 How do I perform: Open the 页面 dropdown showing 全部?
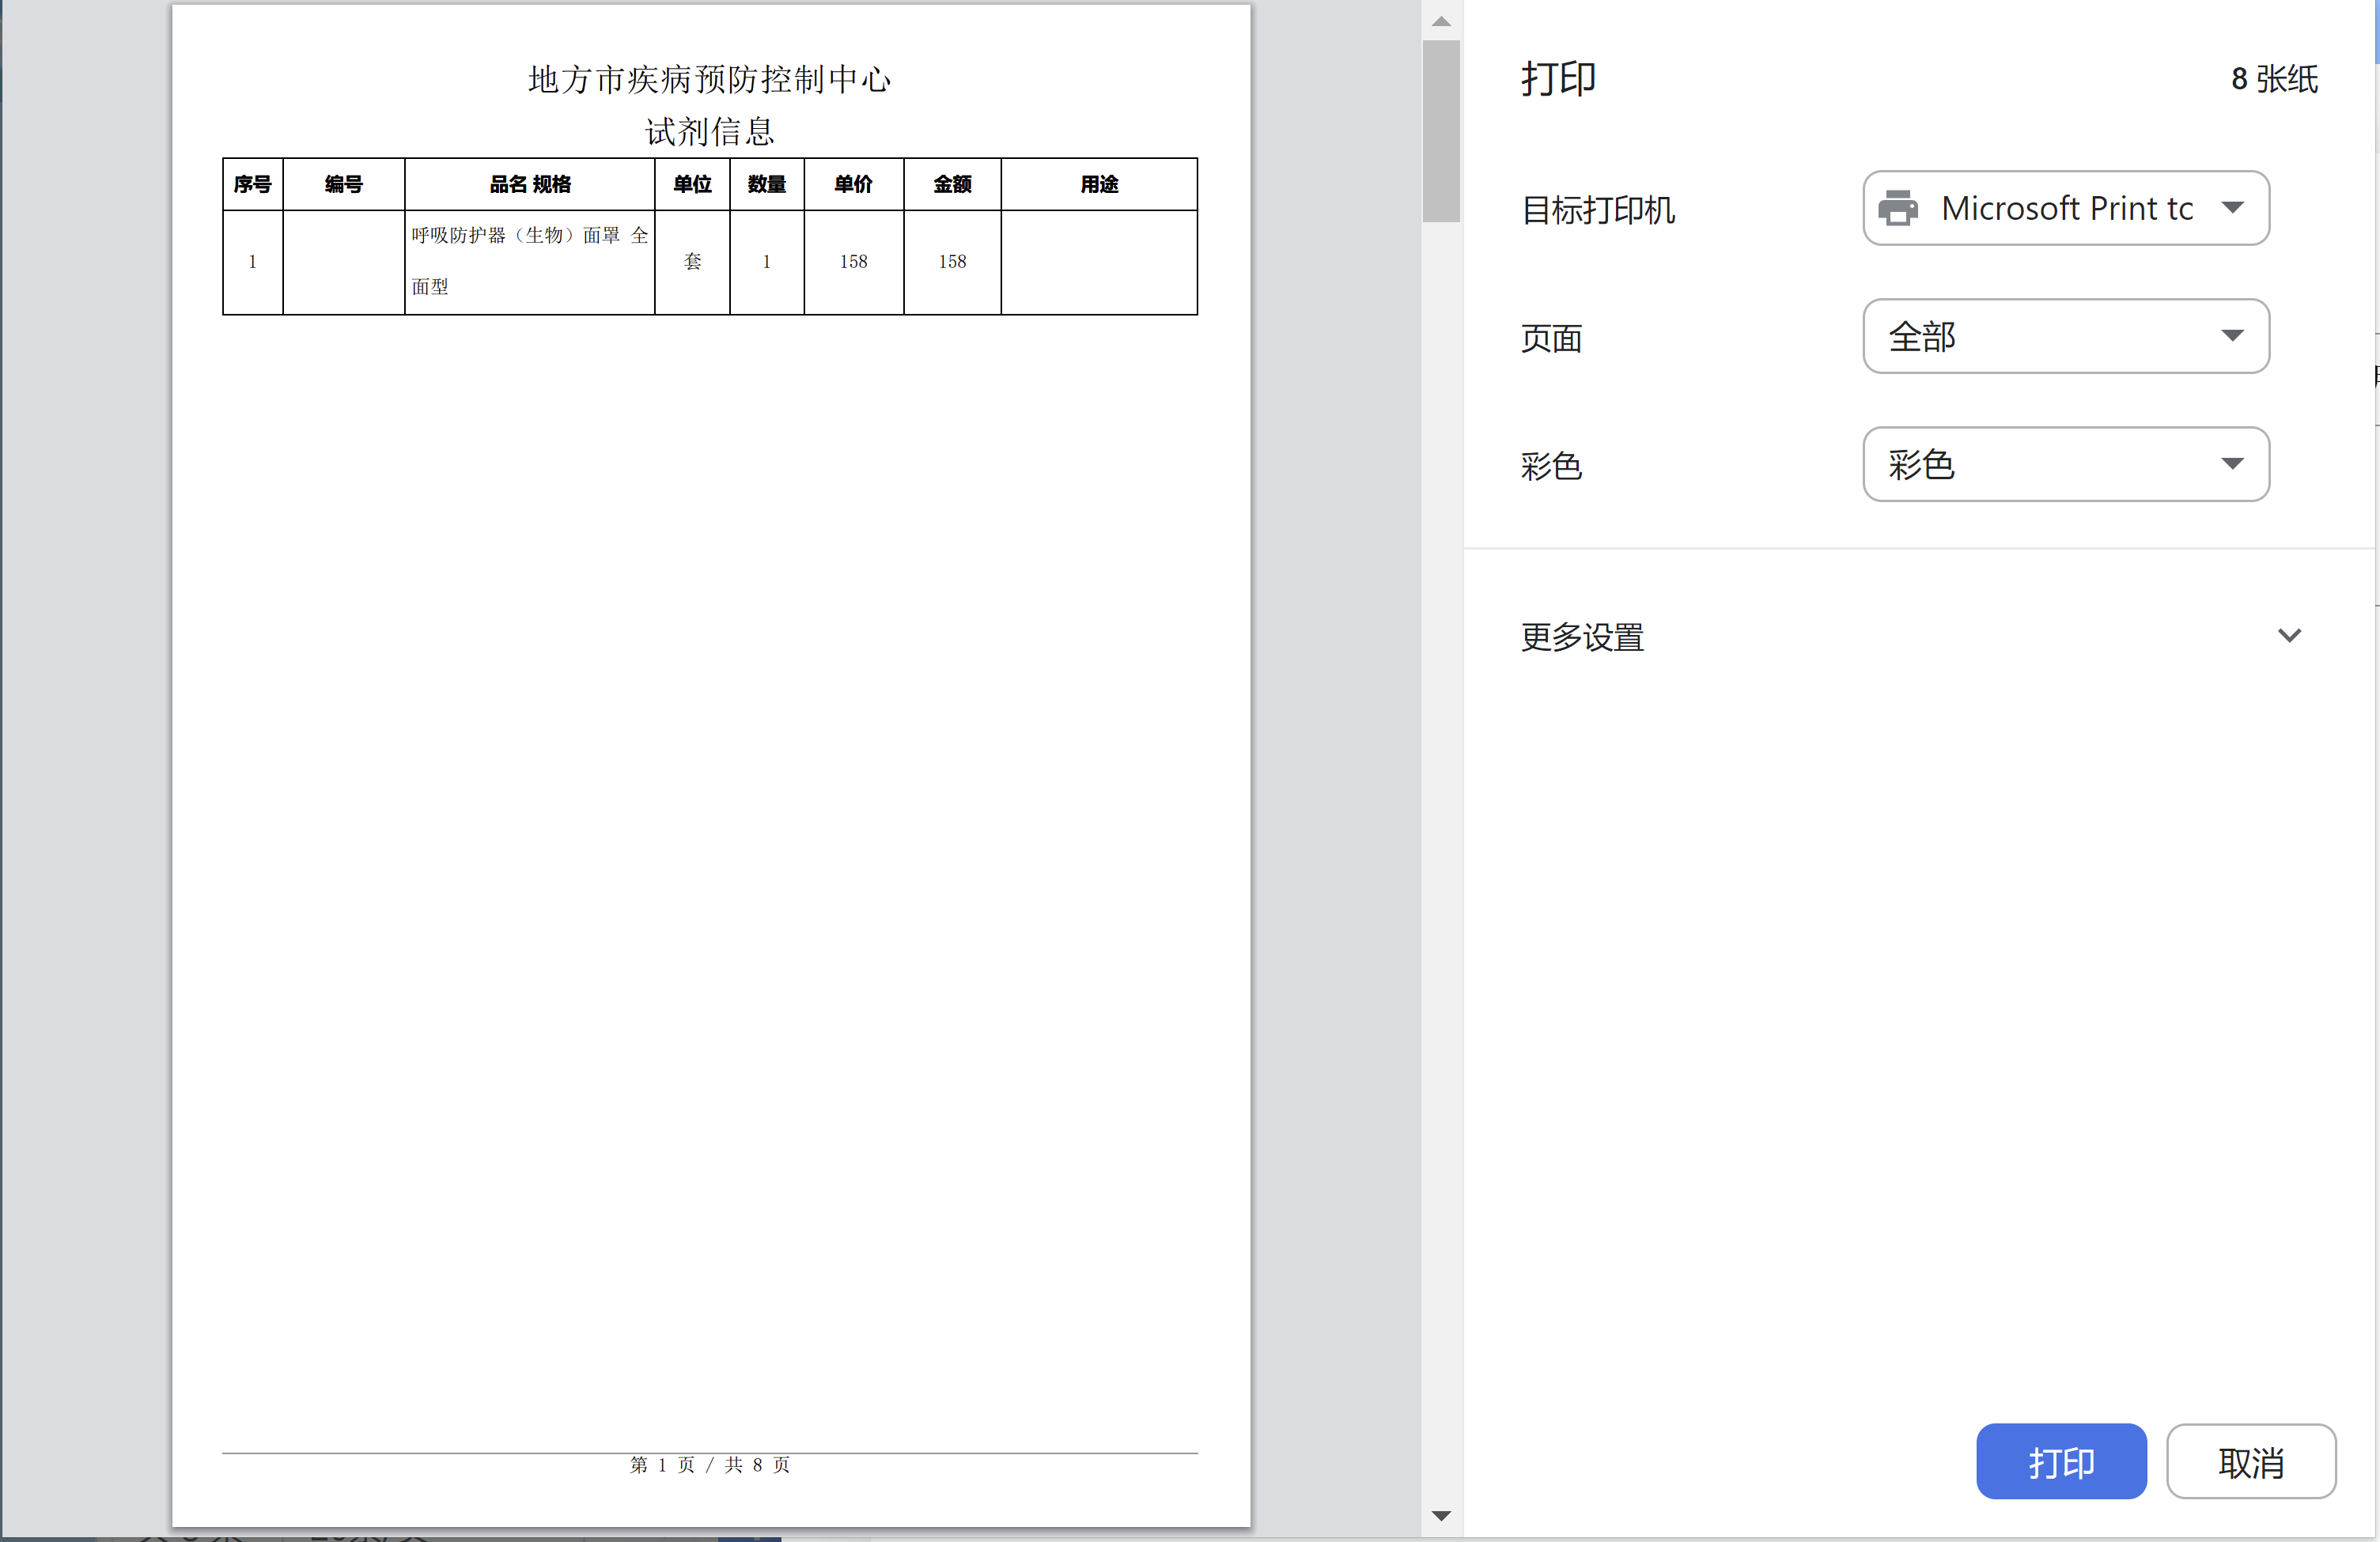pyautogui.click(x=2065, y=336)
